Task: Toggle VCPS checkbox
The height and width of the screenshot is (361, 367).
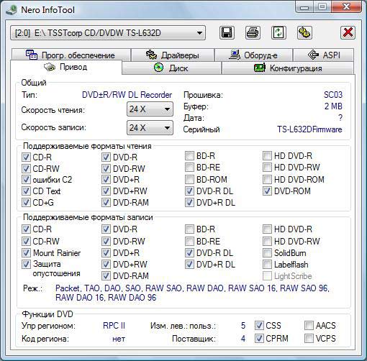Action: pyautogui.click(x=309, y=339)
